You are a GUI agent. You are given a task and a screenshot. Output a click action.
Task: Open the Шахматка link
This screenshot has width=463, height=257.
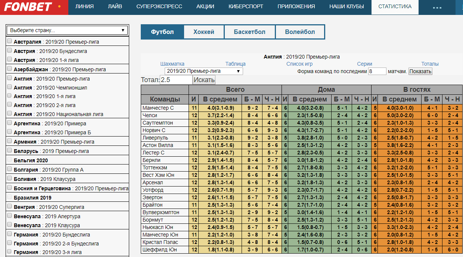(x=173, y=64)
